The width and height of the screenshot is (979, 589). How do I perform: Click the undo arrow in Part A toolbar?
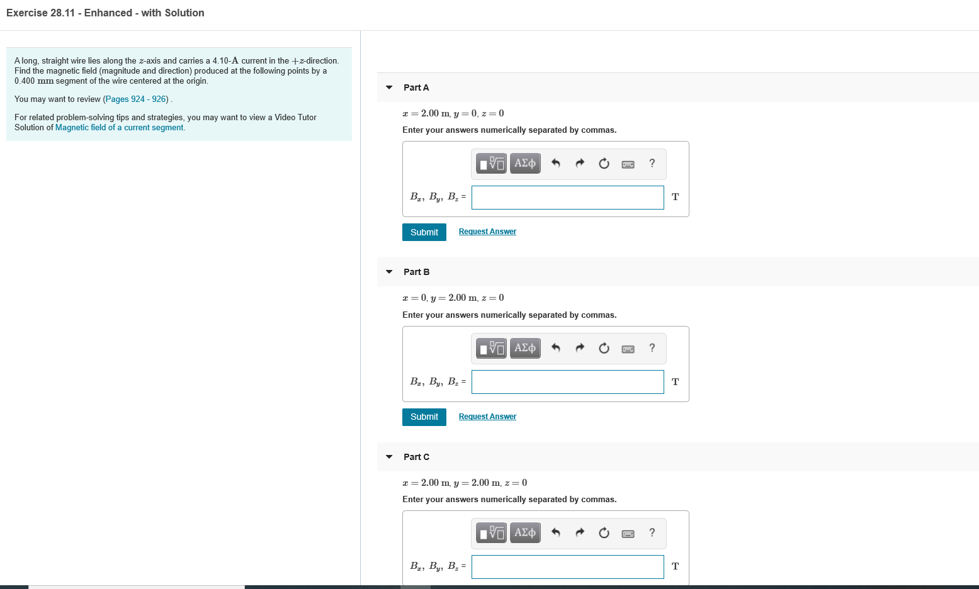[556, 163]
